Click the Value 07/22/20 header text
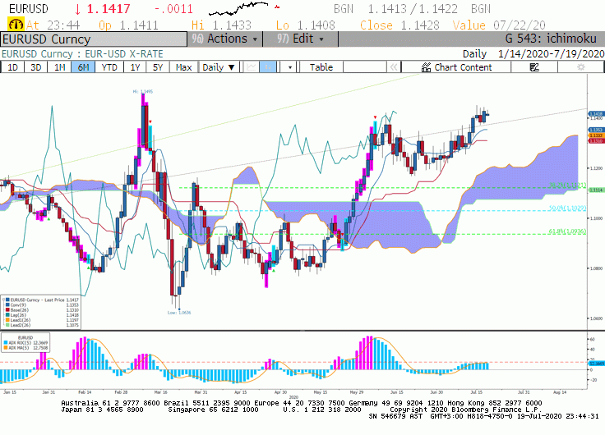Screen dimensions: 605x435 (x=499, y=25)
